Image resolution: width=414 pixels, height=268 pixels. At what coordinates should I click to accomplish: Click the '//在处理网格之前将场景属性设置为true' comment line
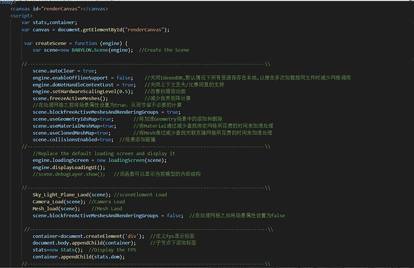(x=107, y=105)
